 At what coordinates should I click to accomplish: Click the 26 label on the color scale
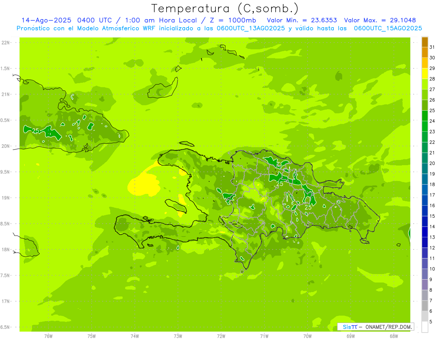coord(432,100)
